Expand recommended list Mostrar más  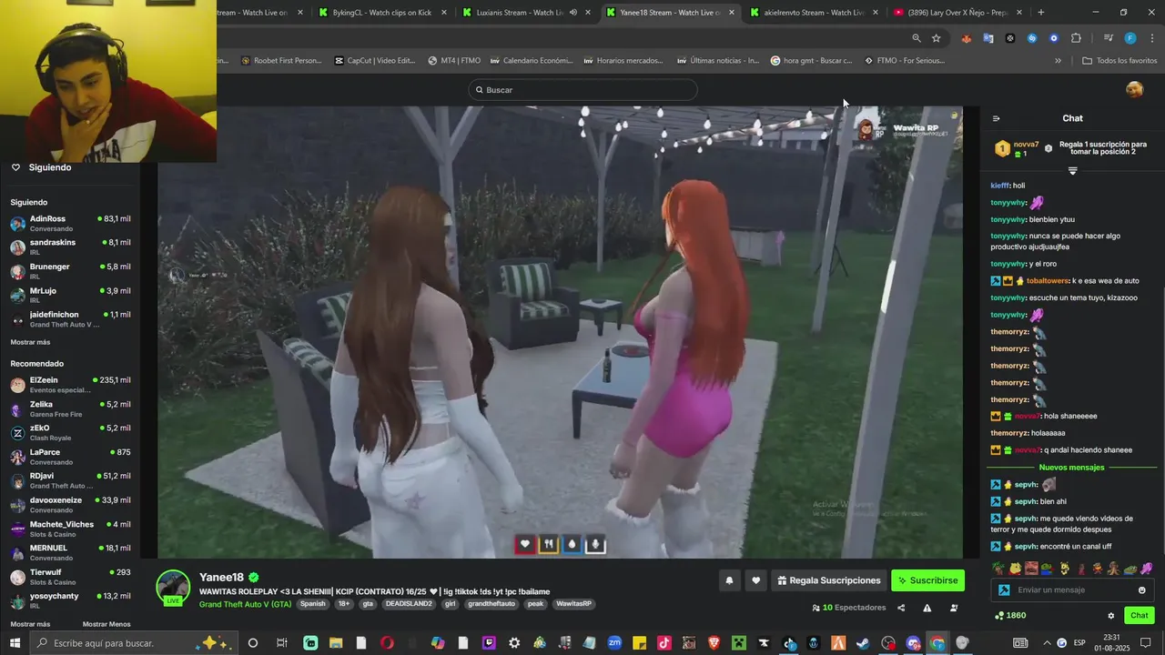(30, 624)
